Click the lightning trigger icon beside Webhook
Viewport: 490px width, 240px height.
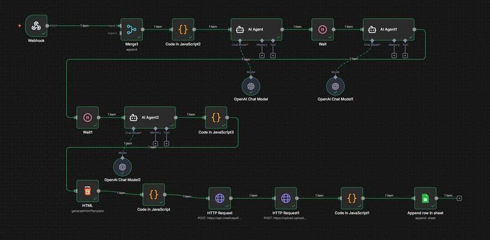pyautogui.click(x=20, y=26)
